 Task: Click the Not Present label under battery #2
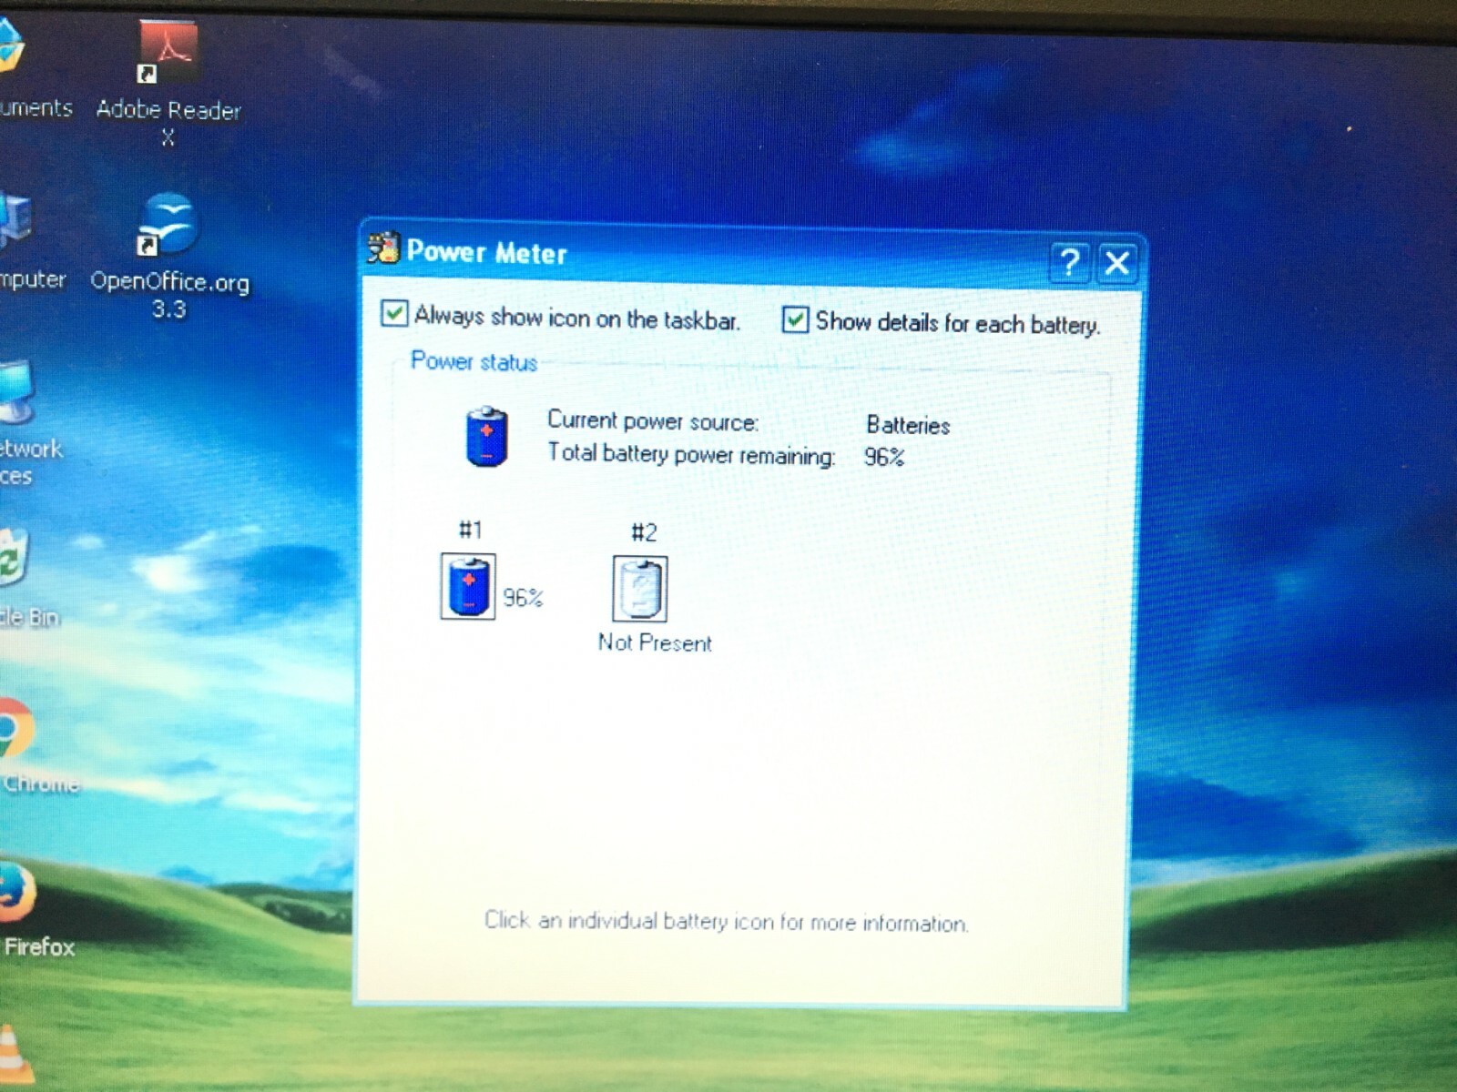point(655,642)
